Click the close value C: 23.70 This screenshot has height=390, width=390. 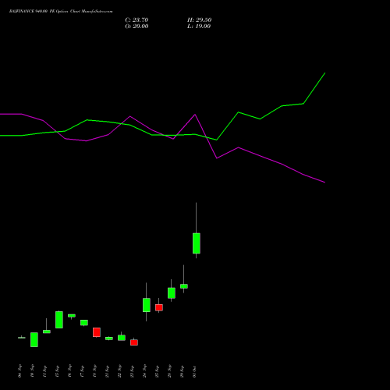pyautogui.click(x=136, y=20)
